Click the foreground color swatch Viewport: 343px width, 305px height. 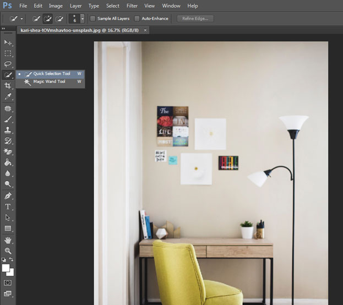[x=6, y=268]
